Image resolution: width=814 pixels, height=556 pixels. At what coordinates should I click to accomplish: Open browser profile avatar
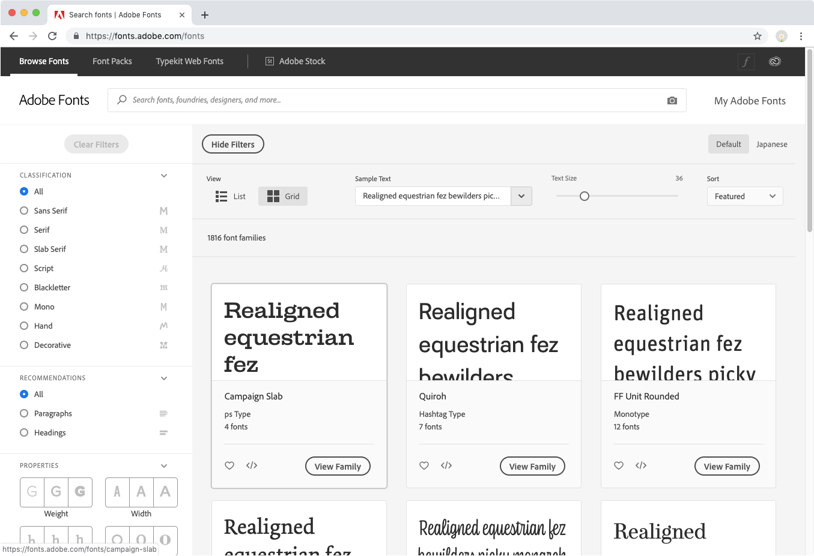coord(782,36)
